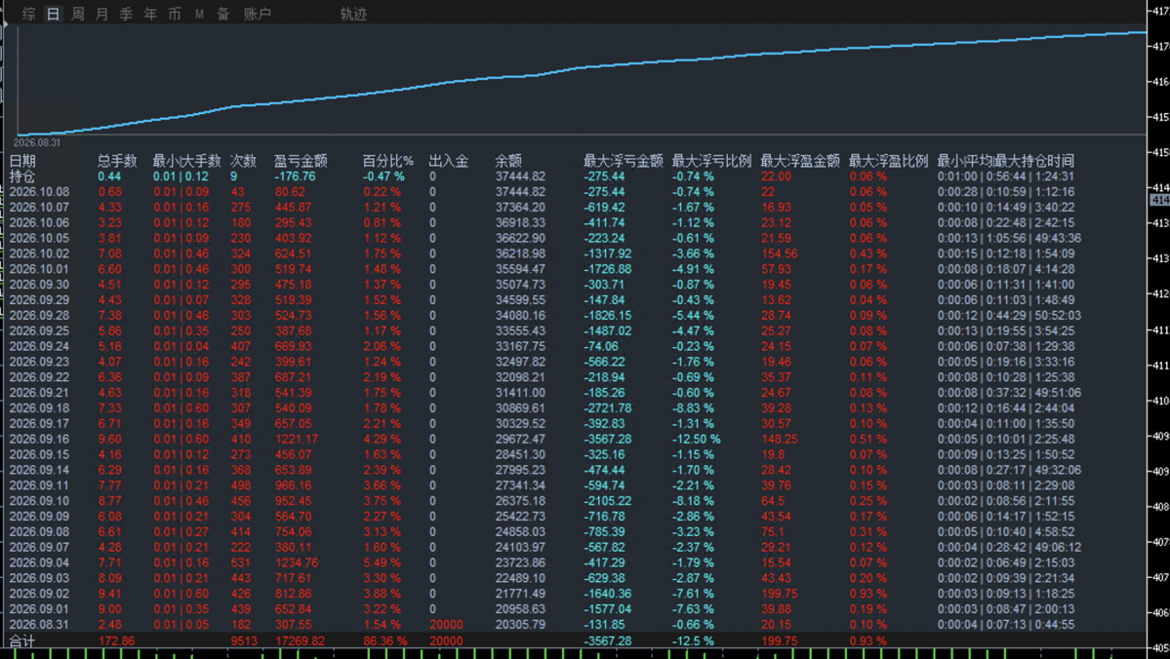Click the 日期 column header
Image resolution: width=1170 pixels, height=659 pixels.
coord(22,161)
